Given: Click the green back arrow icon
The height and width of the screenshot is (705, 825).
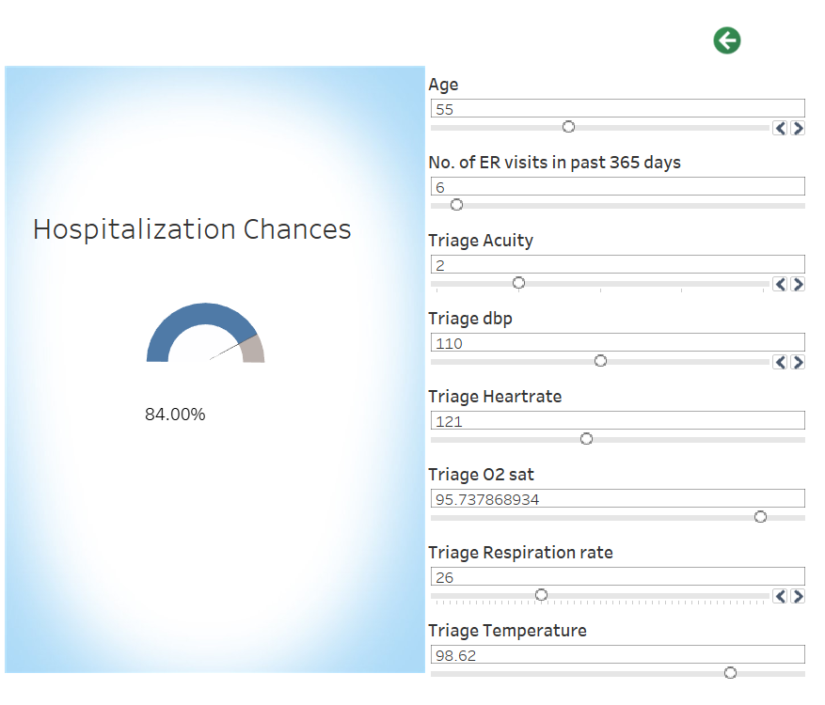Looking at the screenshot, I should coord(726,40).
